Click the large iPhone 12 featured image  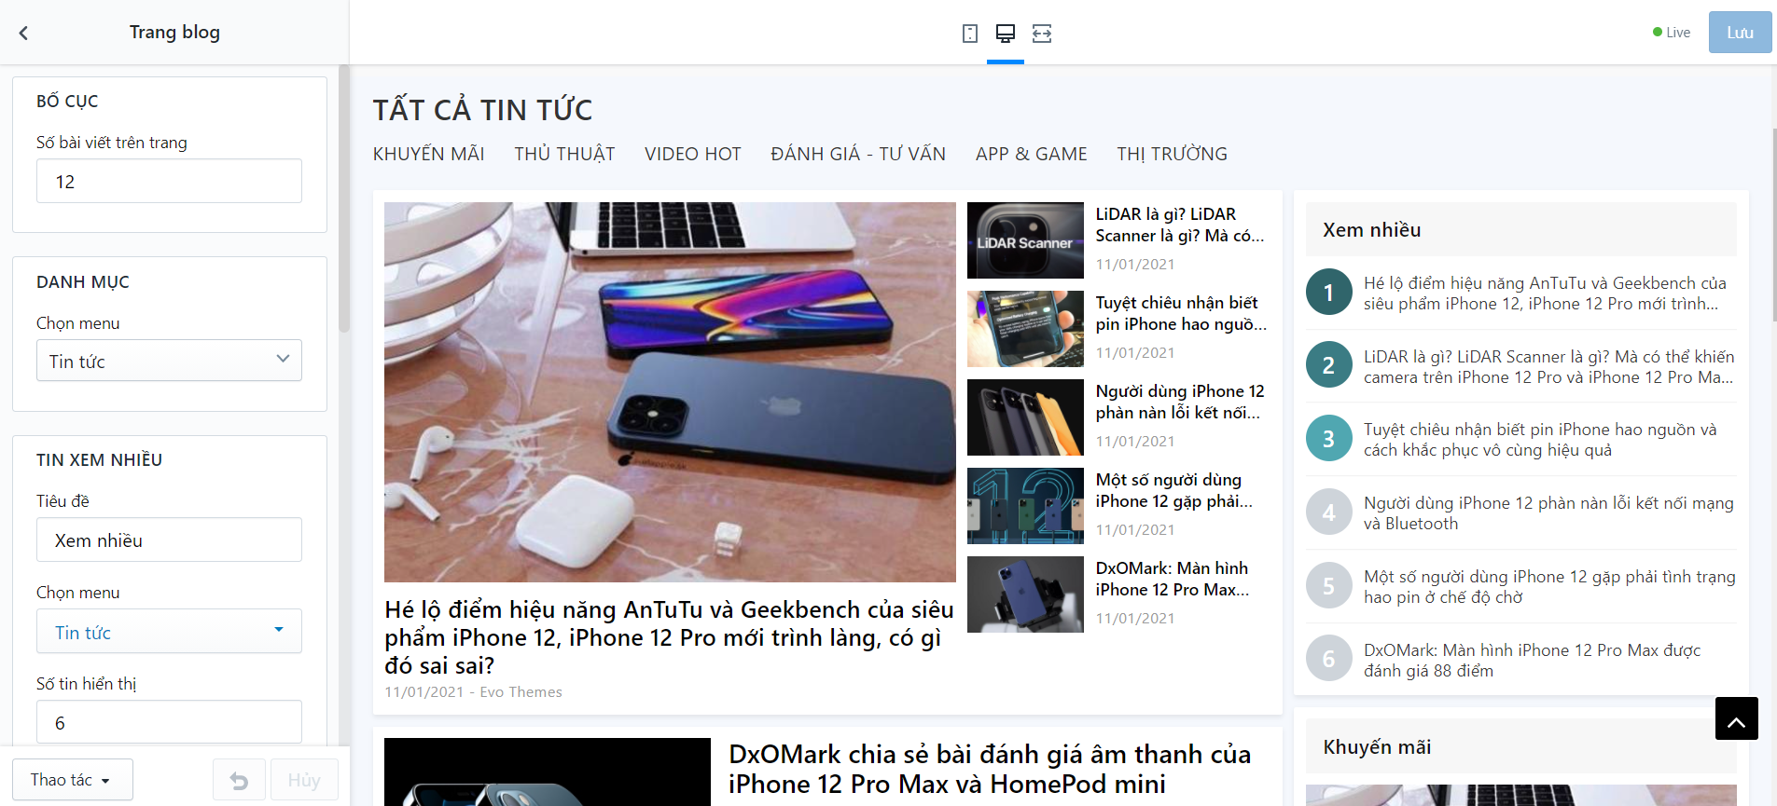[x=670, y=392]
